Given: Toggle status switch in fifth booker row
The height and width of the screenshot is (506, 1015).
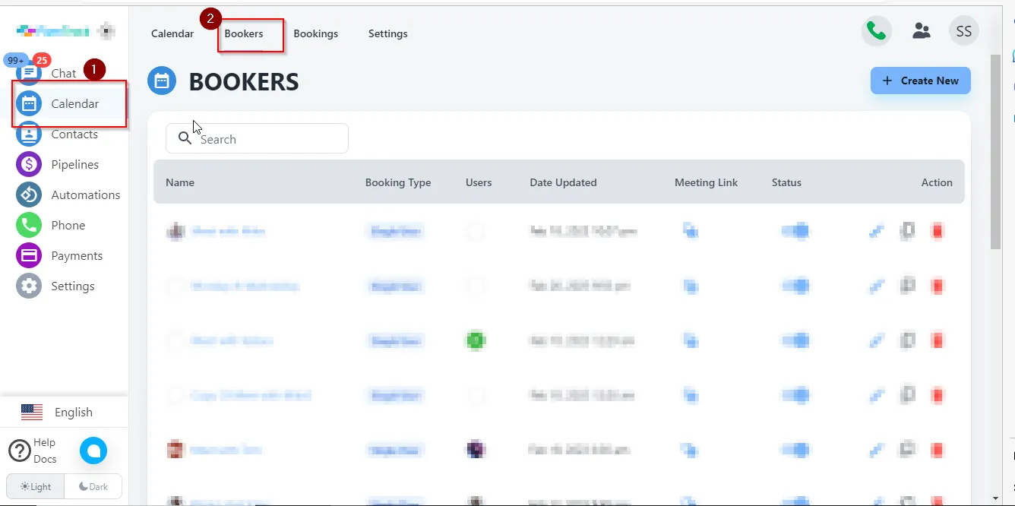Looking at the screenshot, I should click(795, 450).
